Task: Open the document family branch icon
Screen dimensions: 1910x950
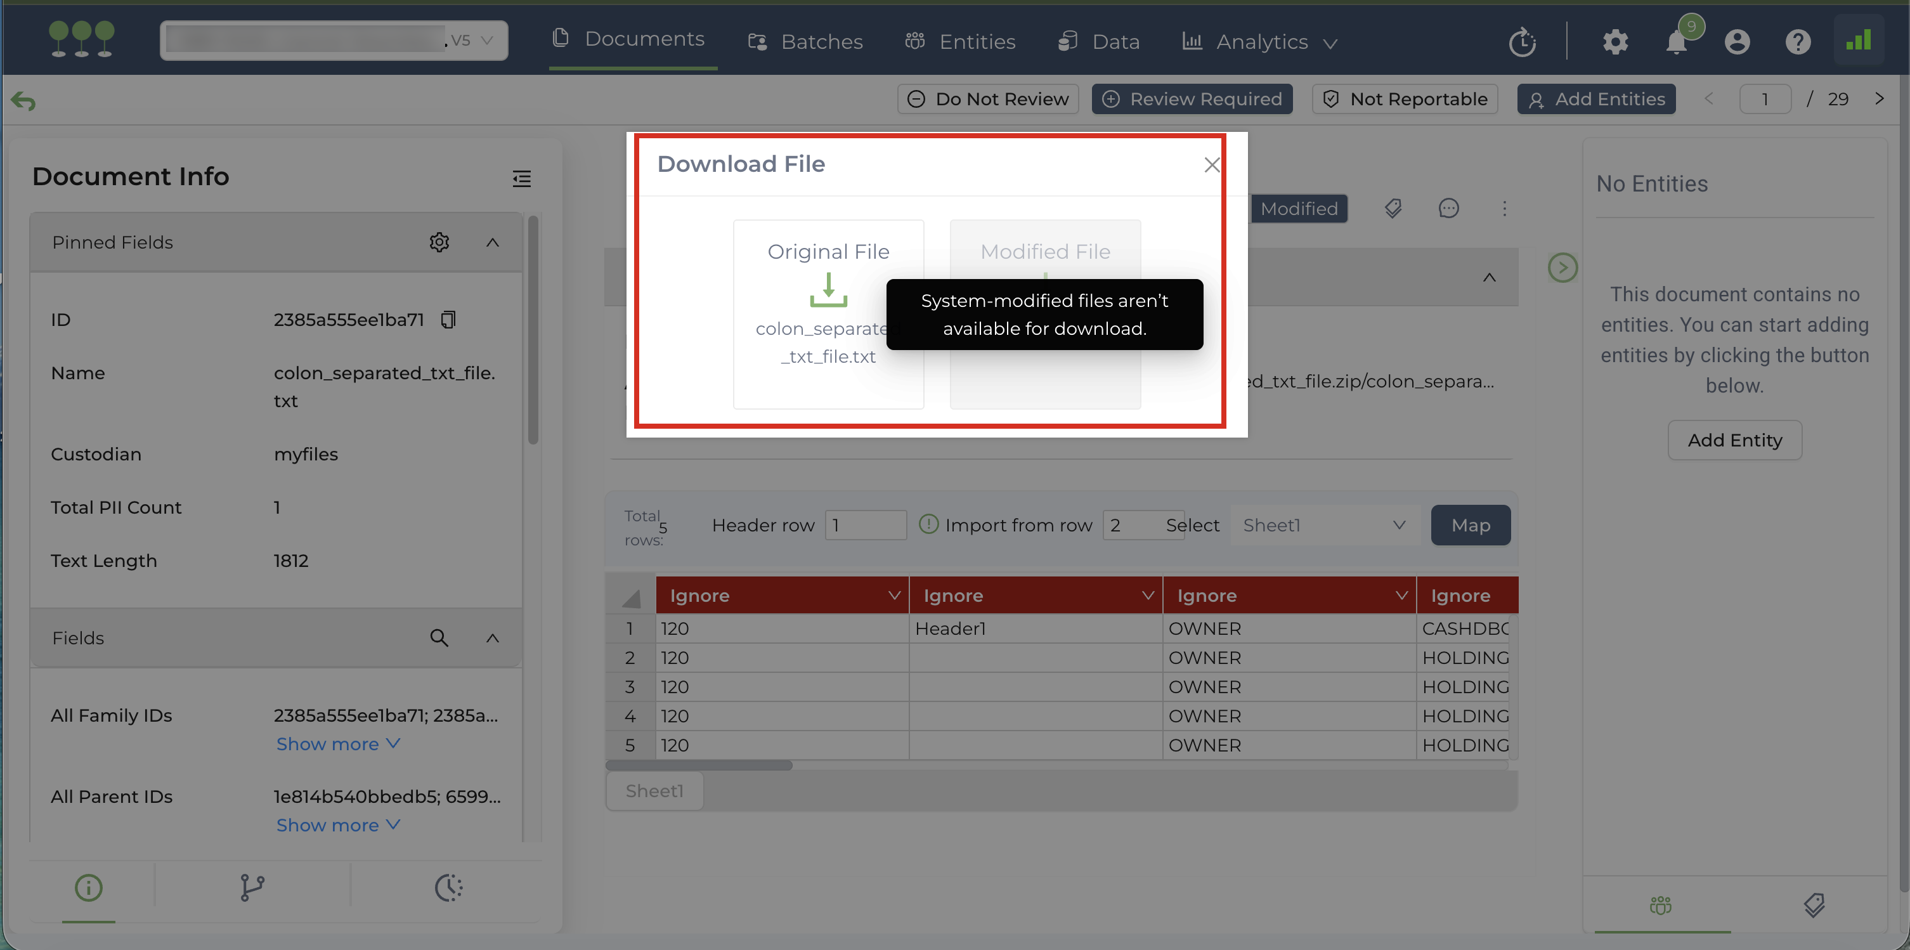Action: pos(252,888)
